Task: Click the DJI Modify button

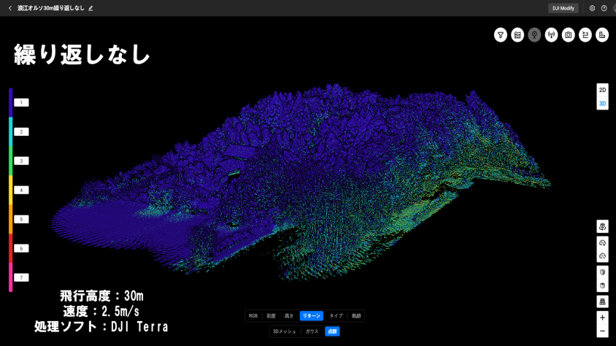Action: click(563, 8)
